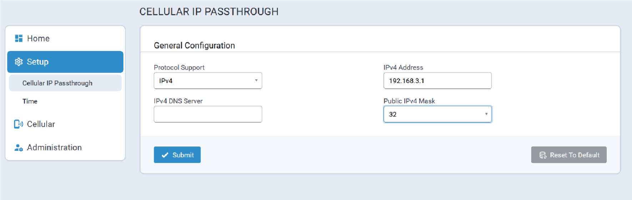This screenshot has height=200, width=632.
Task: Click the Administration user-gear icon
Action: (19, 148)
